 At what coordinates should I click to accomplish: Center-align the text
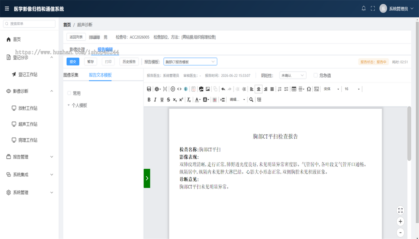pos(258,89)
